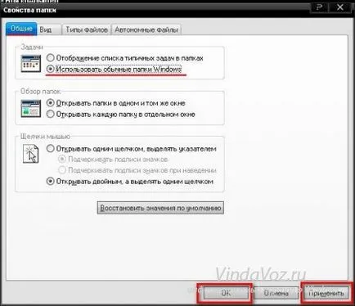Click the 'Обзор папок' section icon

pos(31,109)
